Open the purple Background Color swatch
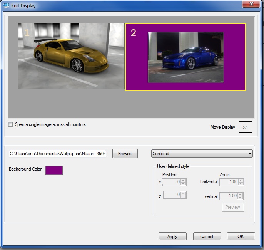The width and height of the screenshot is (264, 250). [x=54, y=170]
